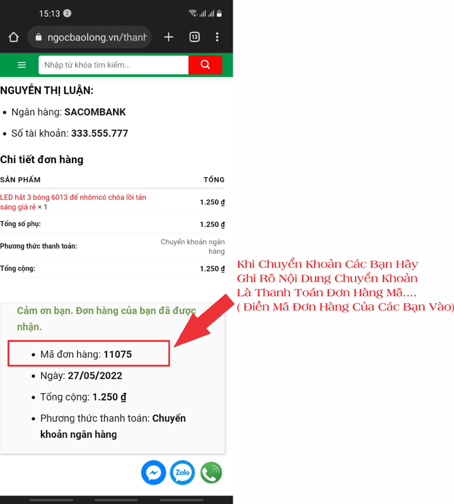
Task: Tap the SACOMBANK bank name
Action: point(95,112)
